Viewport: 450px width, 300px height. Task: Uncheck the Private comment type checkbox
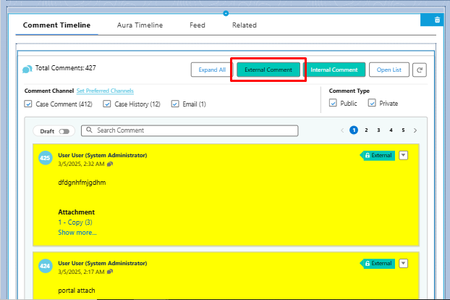click(x=372, y=104)
